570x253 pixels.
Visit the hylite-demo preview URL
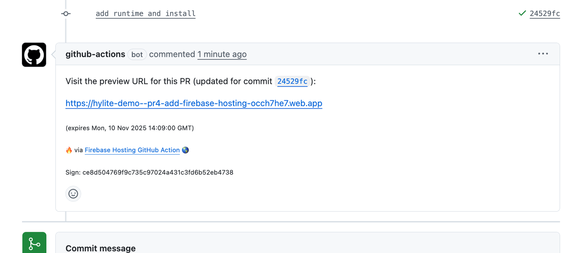tap(194, 103)
